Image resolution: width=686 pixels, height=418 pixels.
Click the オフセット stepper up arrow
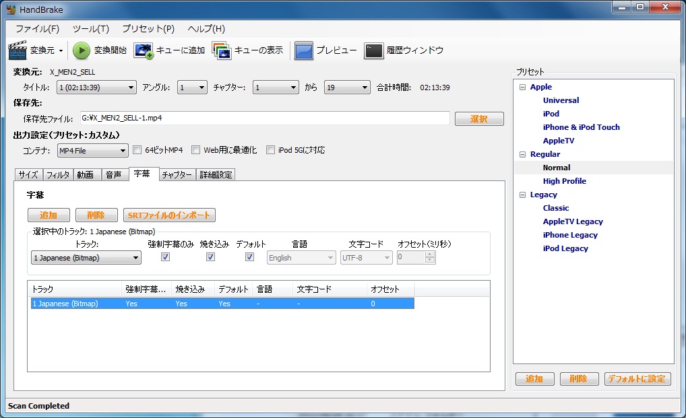(x=430, y=254)
